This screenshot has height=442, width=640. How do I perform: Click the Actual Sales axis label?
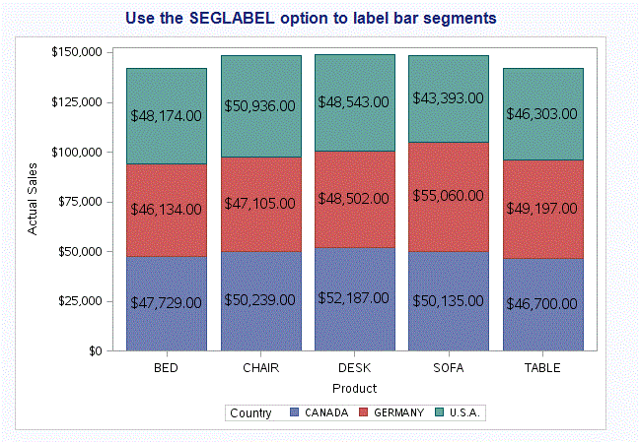tap(32, 201)
